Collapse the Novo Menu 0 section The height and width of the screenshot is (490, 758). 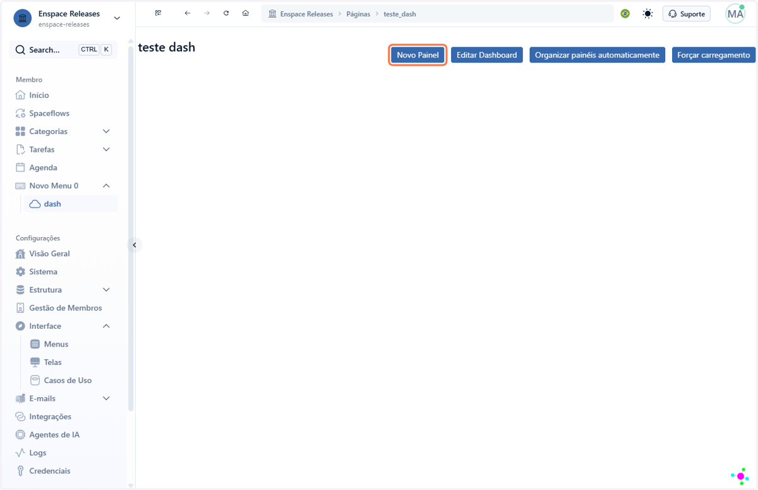pyautogui.click(x=106, y=186)
